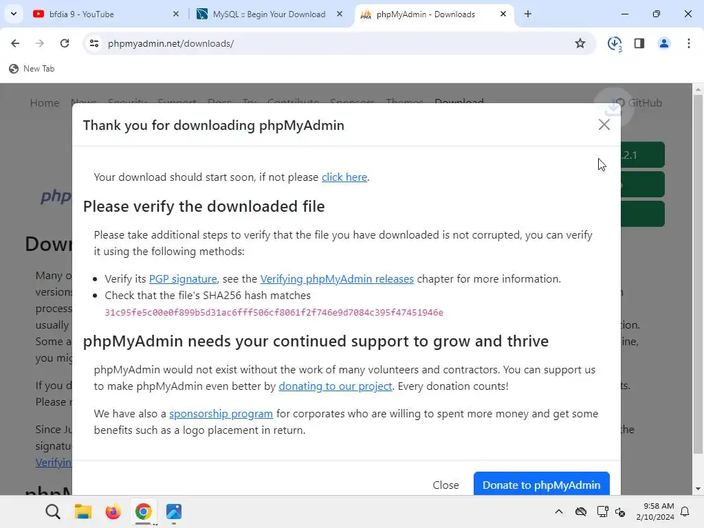
Task: Open 'donating to our project' link
Action: (335, 386)
